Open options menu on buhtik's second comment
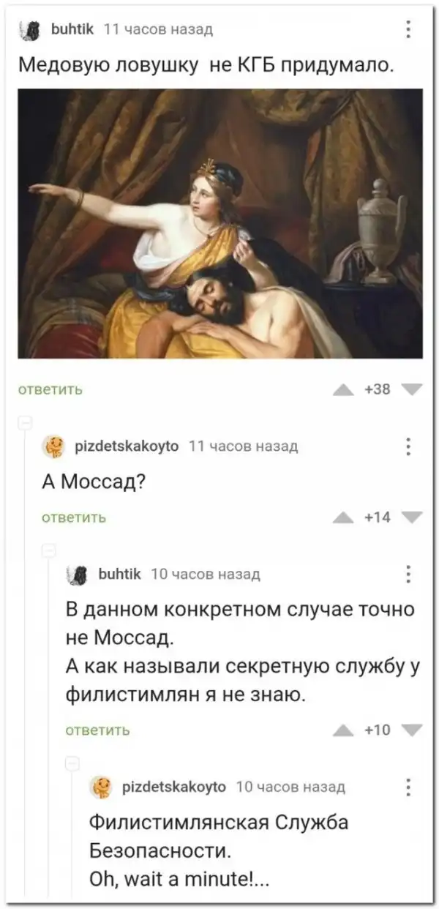Viewport: 439px width, 909px height. coord(408,574)
